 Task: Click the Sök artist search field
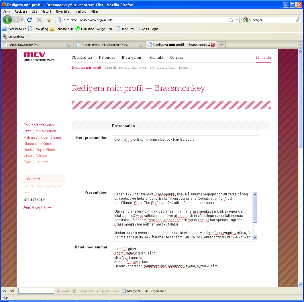coord(44,179)
